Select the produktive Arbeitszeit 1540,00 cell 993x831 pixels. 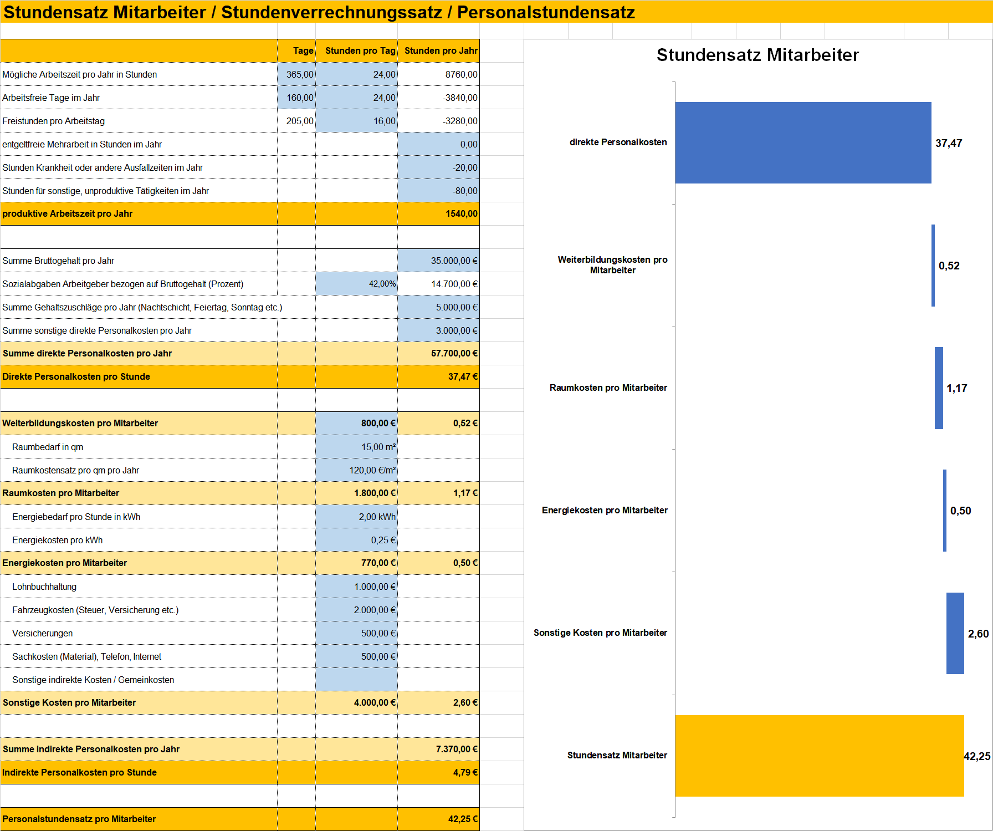pyautogui.click(x=438, y=214)
